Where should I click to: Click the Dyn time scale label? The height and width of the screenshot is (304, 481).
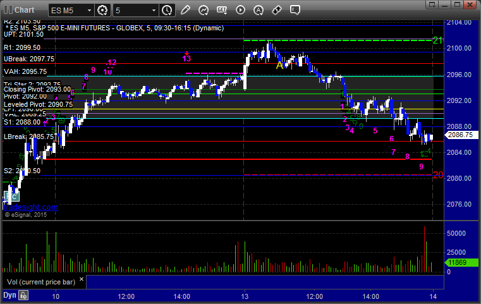(9, 295)
